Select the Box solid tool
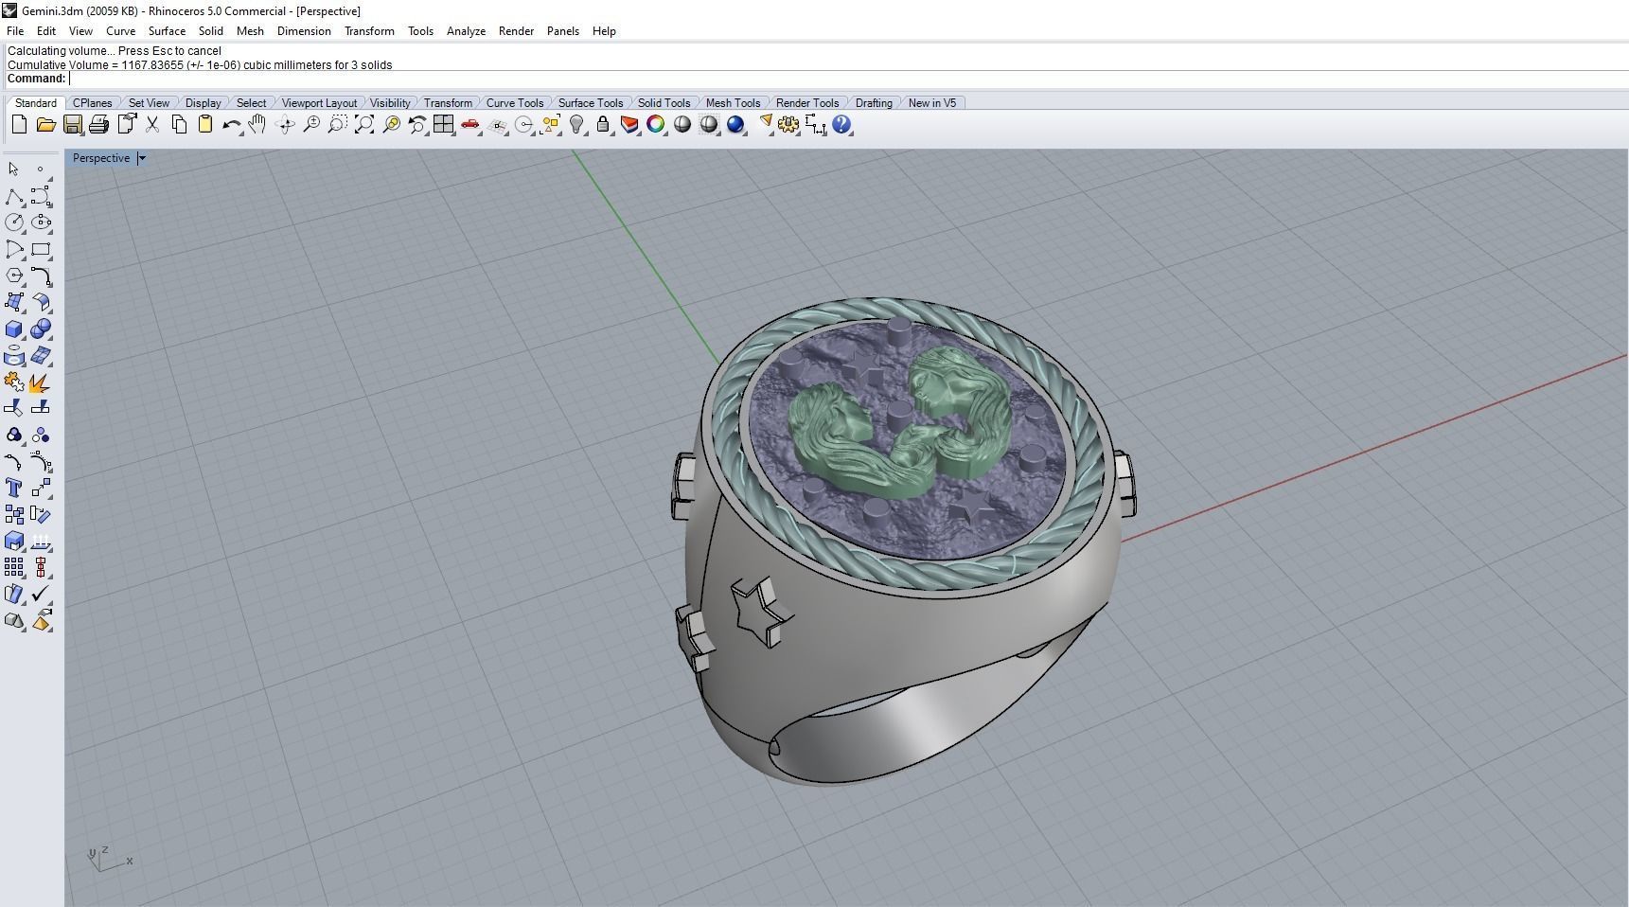The height and width of the screenshot is (907, 1629). [x=14, y=329]
